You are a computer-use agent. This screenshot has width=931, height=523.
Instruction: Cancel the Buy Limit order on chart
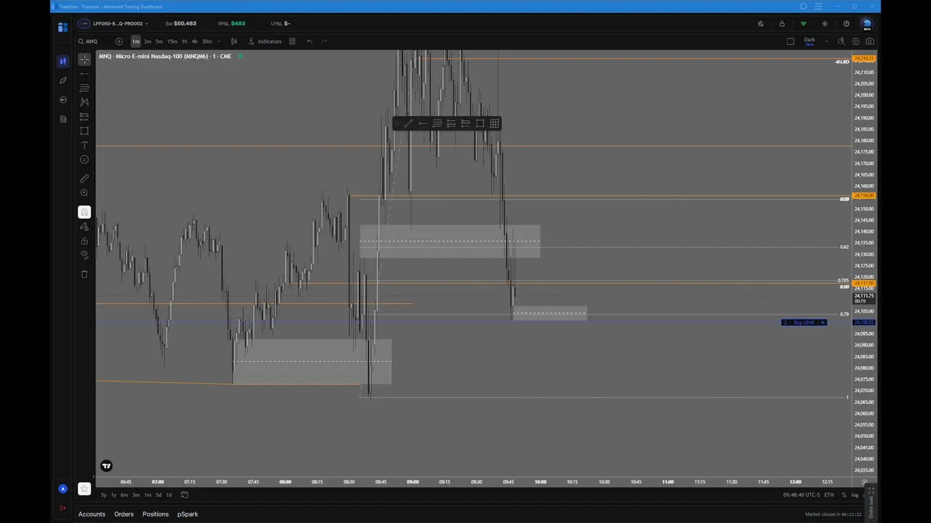pyautogui.click(x=823, y=323)
